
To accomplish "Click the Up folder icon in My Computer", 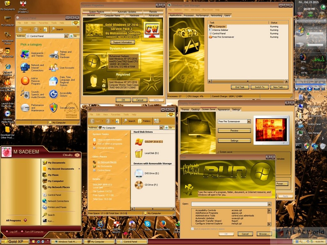I will 118,121.
